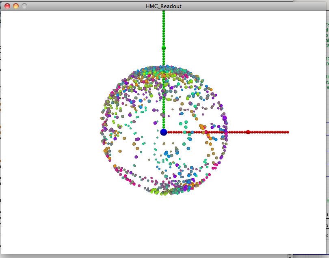The width and height of the screenshot is (329, 258).
Task: Click the background table row labeled 1
Action: point(327,215)
